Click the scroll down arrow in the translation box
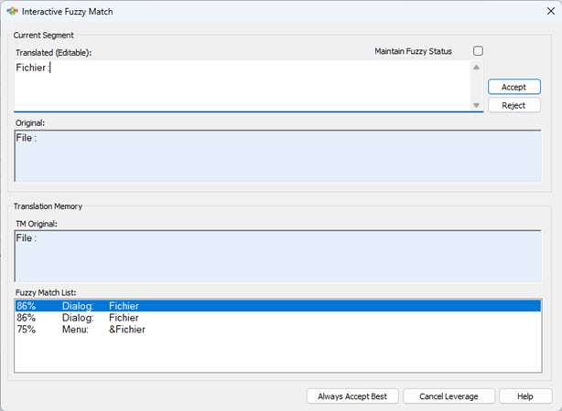This screenshot has height=411, width=562. pyautogui.click(x=475, y=105)
